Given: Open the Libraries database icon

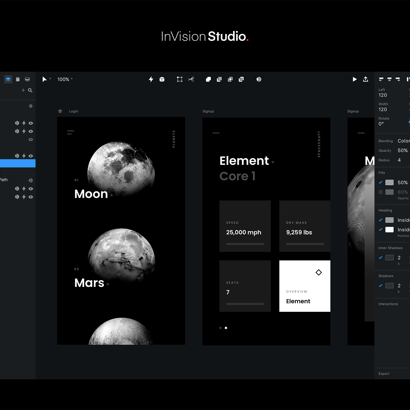Looking at the screenshot, I should [x=27, y=79].
